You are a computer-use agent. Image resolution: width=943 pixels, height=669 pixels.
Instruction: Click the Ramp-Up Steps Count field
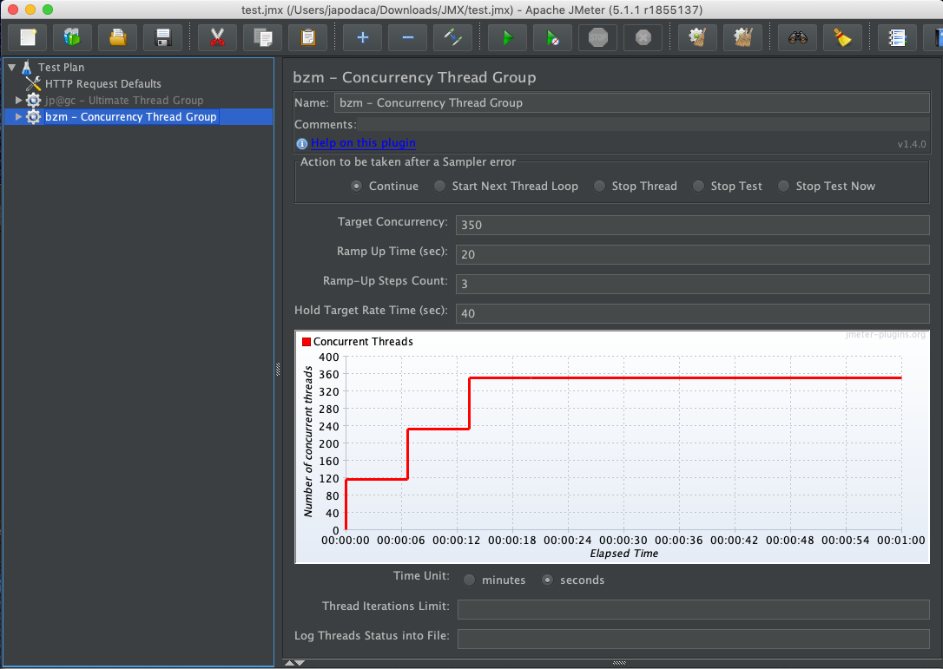point(693,284)
